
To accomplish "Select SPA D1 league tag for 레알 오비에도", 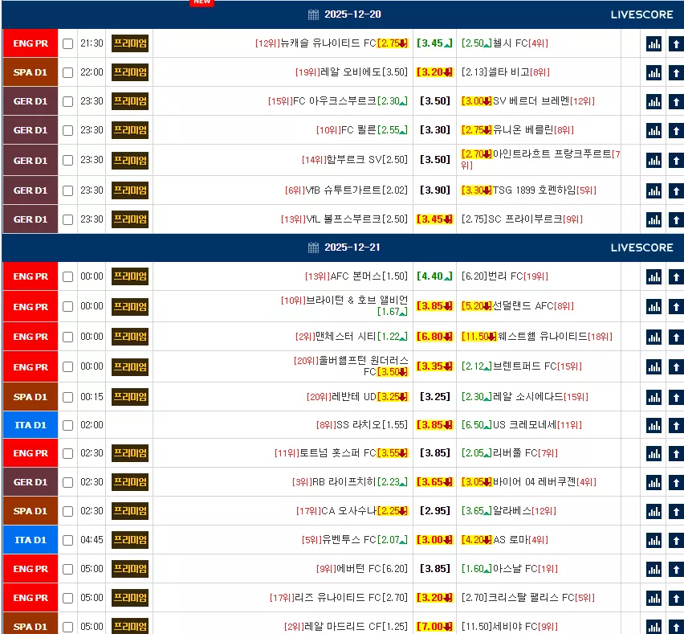I will tap(31, 72).
